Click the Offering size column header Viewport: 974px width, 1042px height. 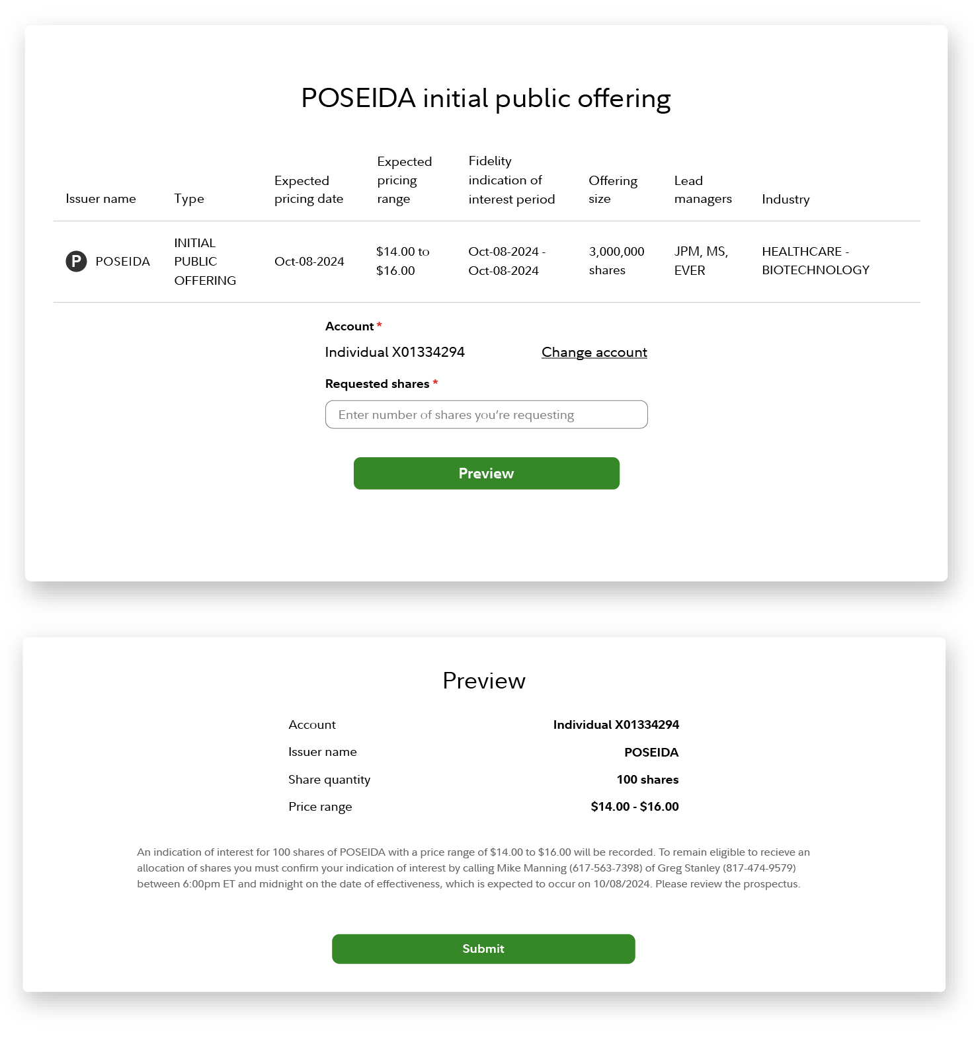tap(613, 190)
